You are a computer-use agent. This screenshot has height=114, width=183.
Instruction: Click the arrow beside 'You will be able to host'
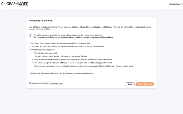(33, 56)
